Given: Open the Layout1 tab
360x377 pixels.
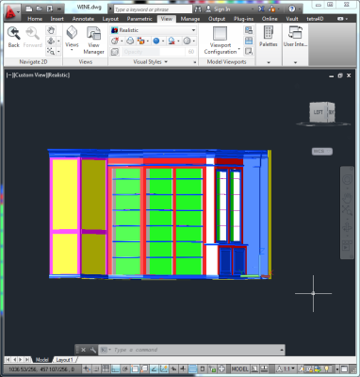Looking at the screenshot, I should tap(64, 360).
